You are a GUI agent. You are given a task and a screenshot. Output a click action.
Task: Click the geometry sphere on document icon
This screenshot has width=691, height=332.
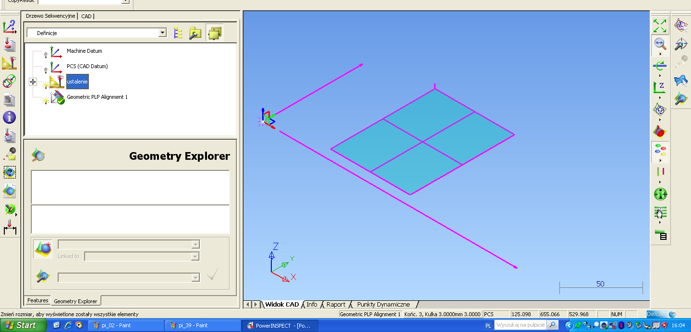coord(9,190)
